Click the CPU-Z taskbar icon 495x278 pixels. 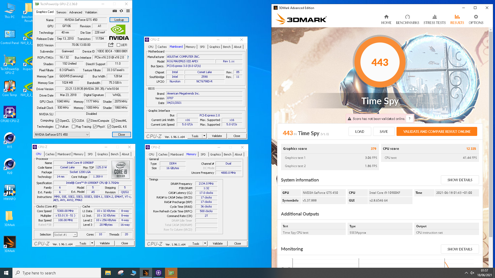(x=159, y=273)
